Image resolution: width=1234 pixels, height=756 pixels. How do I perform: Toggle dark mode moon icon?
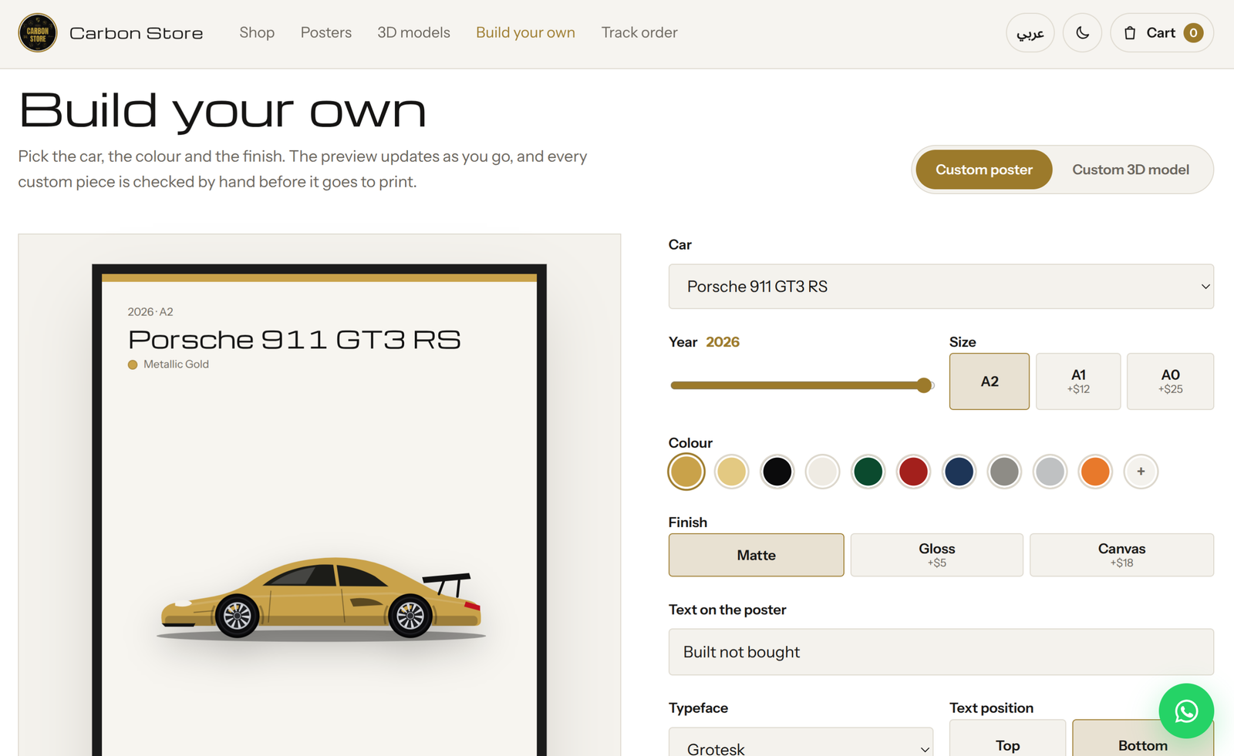coord(1082,32)
